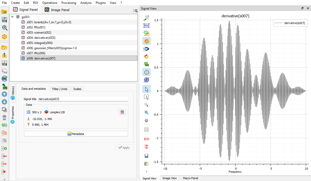This screenshot has height=181, width=311.
Task: Click the question mark help menu
Action: pyautogui.click(x=121, y=3)
